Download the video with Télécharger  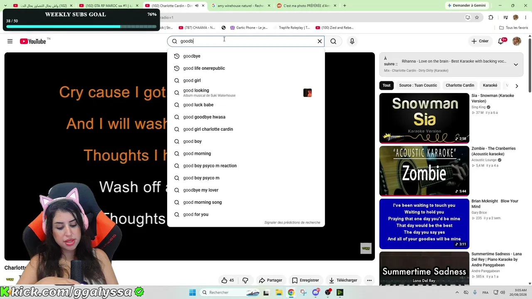(343, 280)
